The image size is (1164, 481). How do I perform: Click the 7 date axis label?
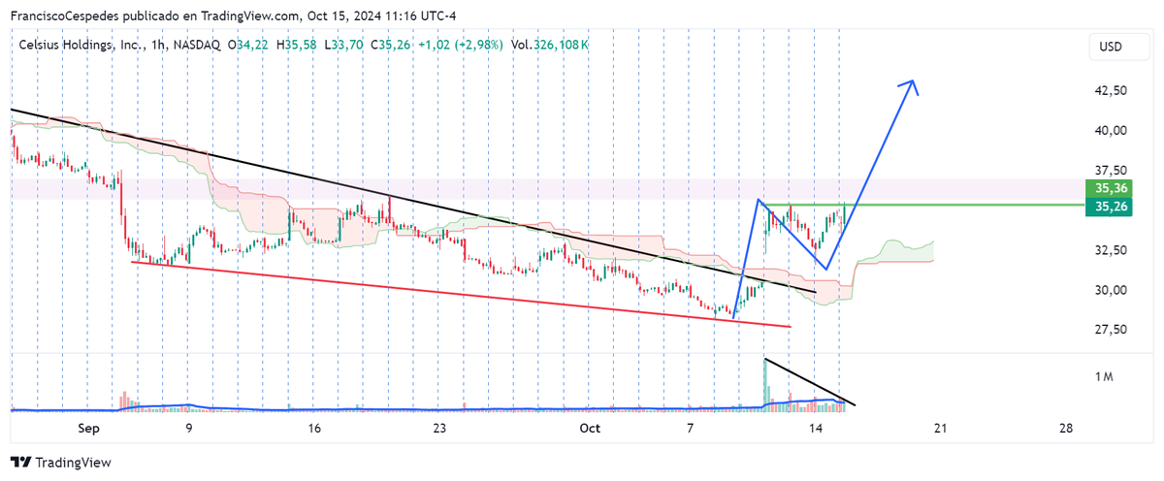[x=690, y=429]
